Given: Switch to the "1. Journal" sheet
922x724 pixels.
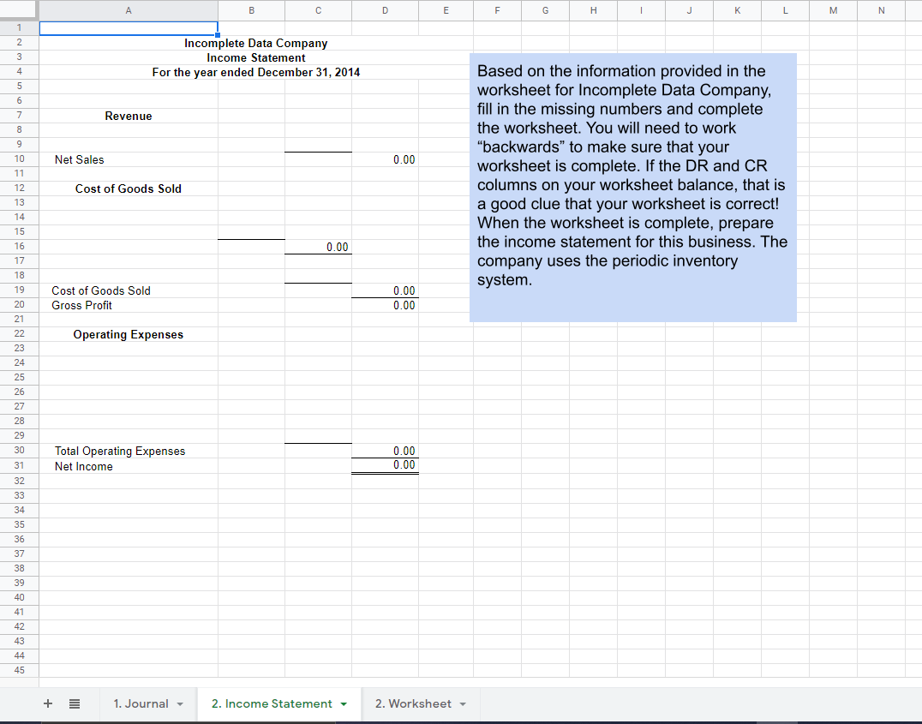Looking at the screenshot, I should point(142,703).
